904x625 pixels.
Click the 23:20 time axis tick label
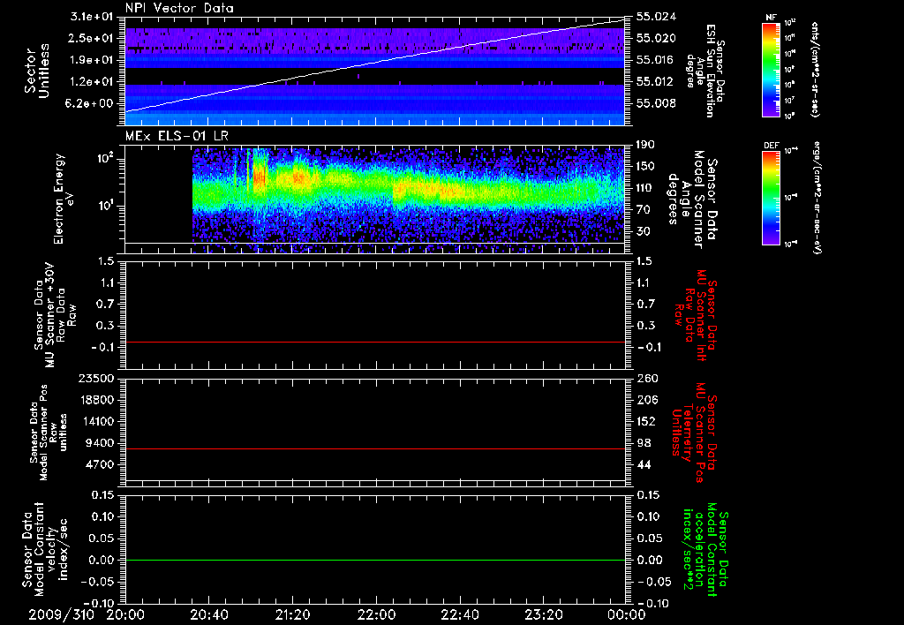click(x=543, y=613)
